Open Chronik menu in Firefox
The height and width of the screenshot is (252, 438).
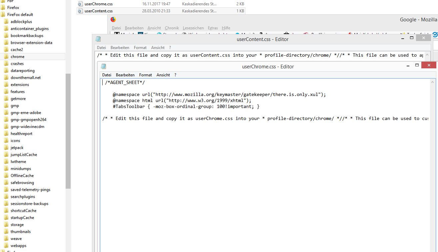172,28
